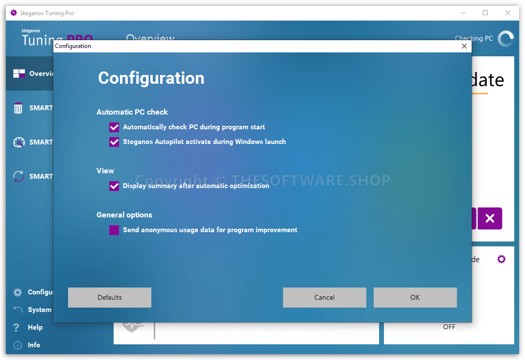Close the Configuration dialog with X
This screenshot has height=360, width=525.
(x=464, y=46)
